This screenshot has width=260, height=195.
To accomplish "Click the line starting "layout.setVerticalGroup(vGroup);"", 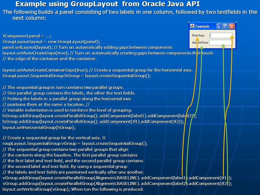I will 73,189.
